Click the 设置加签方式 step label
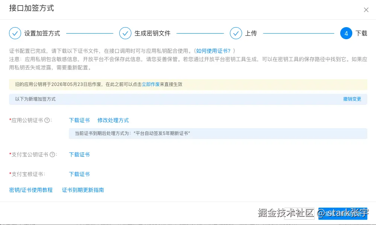The width and height of the screenshot is (376, 225). point(42,34)
